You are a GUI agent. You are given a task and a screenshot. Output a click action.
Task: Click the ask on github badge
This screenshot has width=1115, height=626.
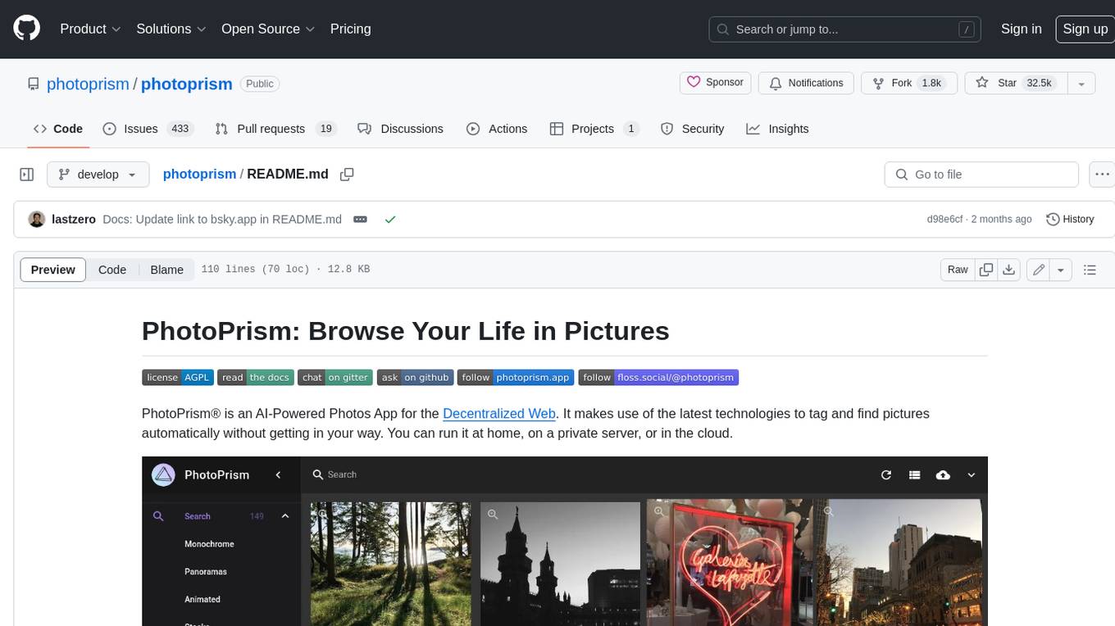[416, 378]
